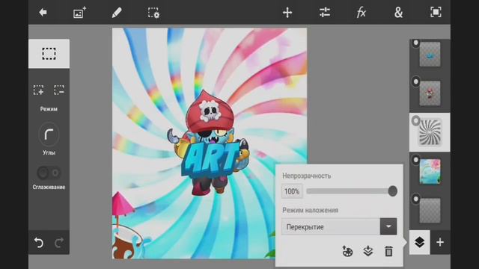Open the add image icon
The image size is (479, 269).
[80, 13]
